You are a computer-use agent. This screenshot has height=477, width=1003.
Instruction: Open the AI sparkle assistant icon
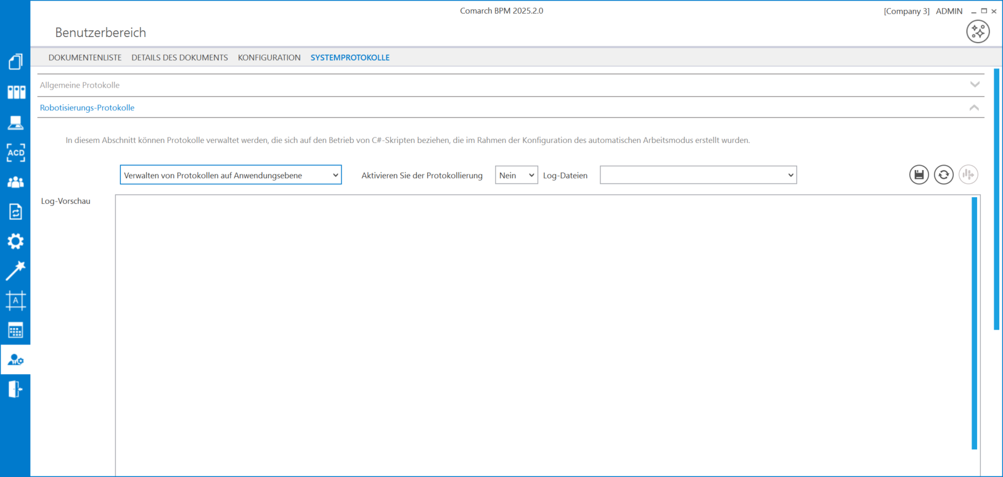click(978, 31)
